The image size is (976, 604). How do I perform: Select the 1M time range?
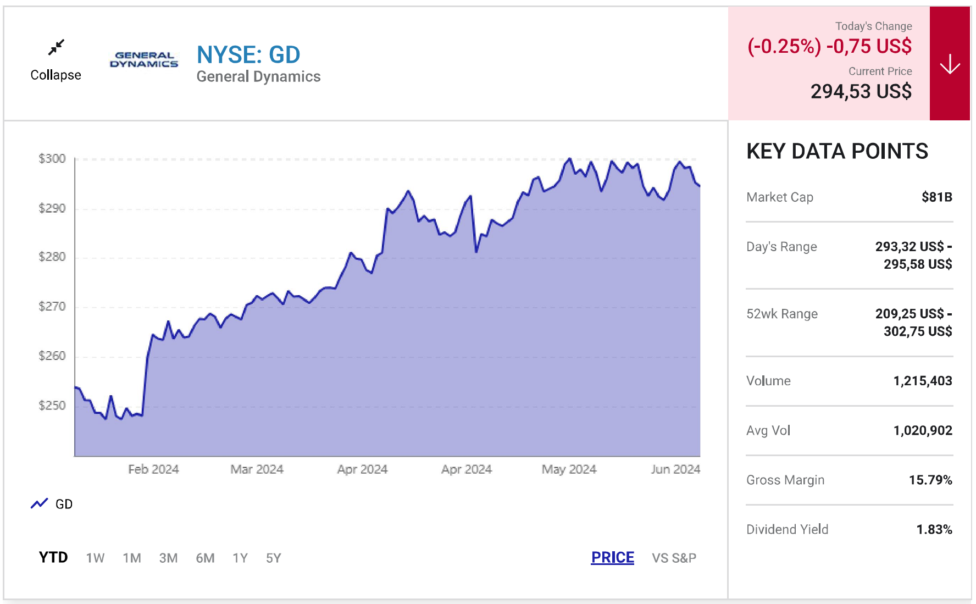(x=132, y=558)
